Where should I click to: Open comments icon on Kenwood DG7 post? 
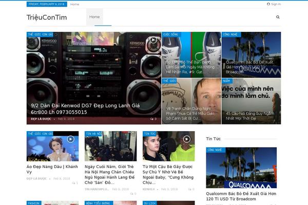153,119
